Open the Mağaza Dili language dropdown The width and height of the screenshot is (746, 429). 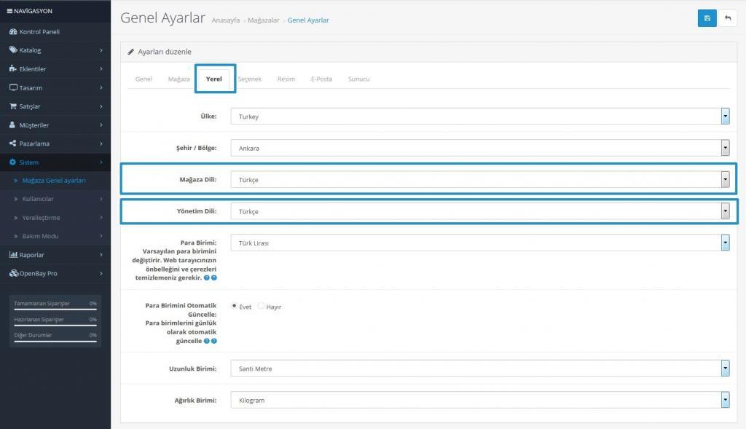point(480,180)
